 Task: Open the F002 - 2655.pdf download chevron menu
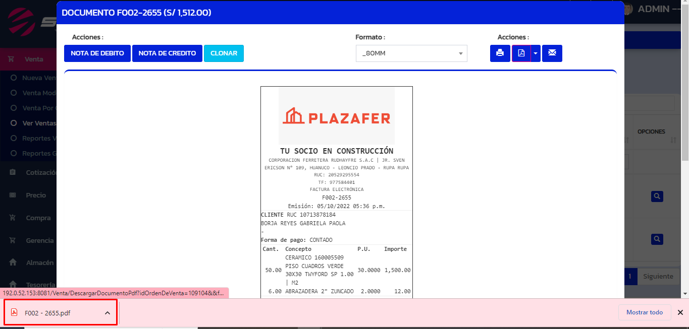coord(108,313)
